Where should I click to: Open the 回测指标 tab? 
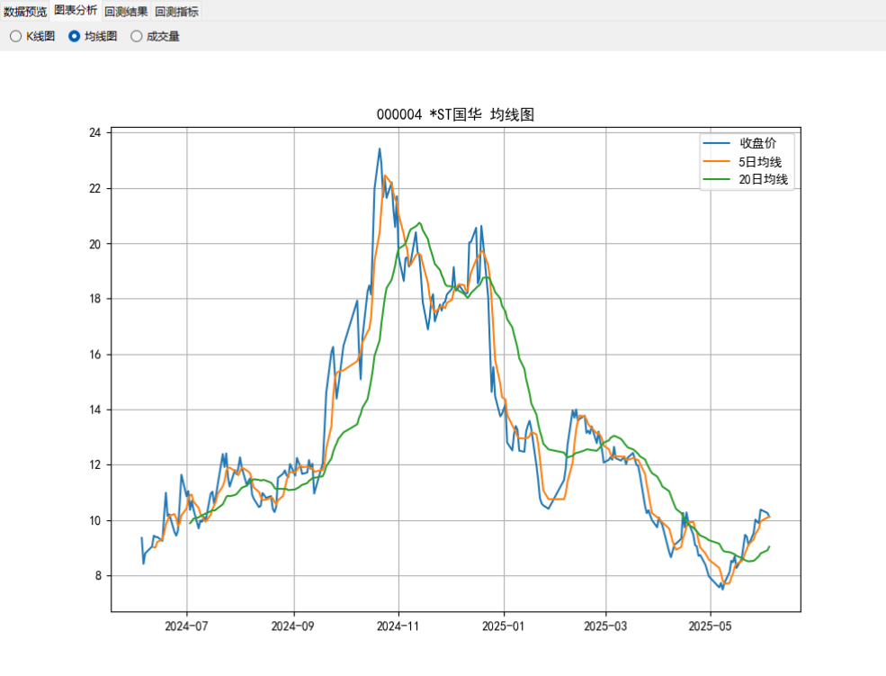[177, 12]
